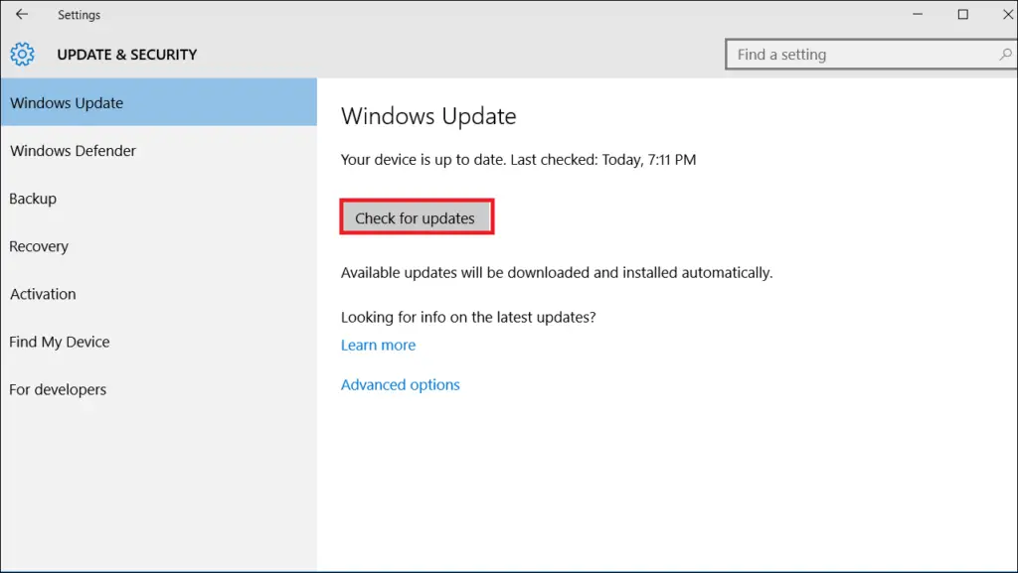Open the Learn more link
This screenshot has height=573, width=1018.
(x=378, y=345)
